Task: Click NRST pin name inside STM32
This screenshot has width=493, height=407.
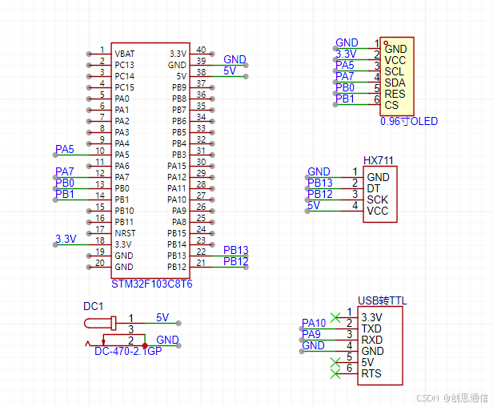Action: 125,233
